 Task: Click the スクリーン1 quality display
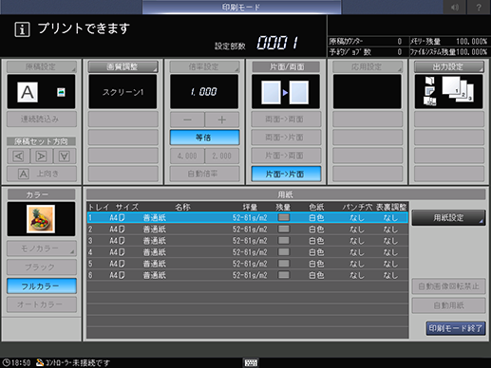point(123,92)
